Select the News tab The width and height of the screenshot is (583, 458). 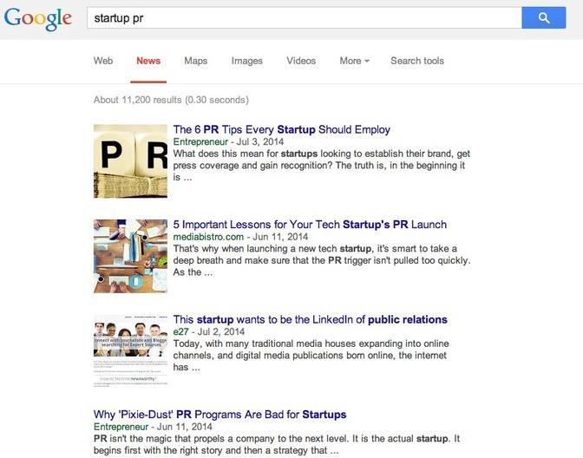tap(148, 61)
